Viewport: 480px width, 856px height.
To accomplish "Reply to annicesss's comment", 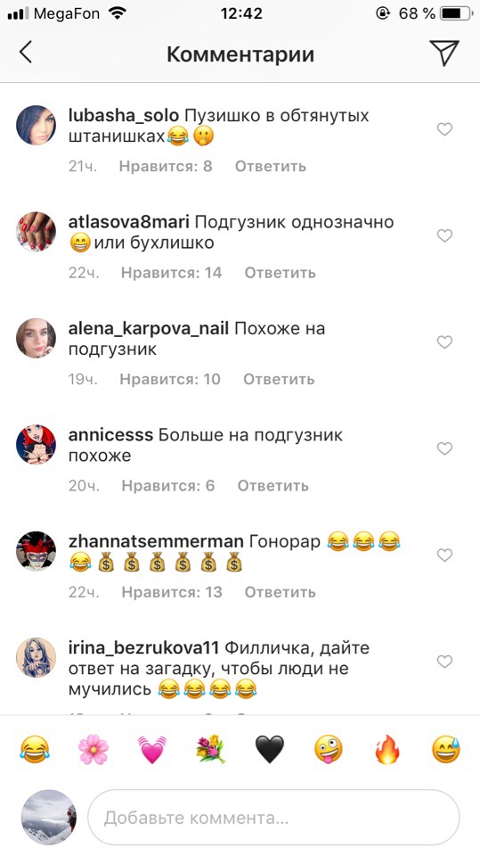I will coord(273,486).
